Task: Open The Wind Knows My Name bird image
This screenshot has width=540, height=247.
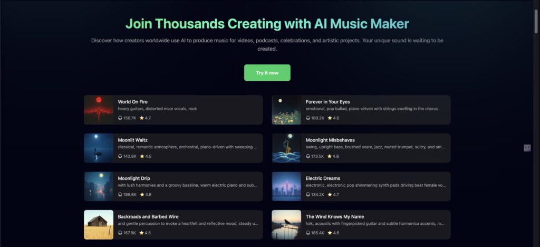Action: 286,225
